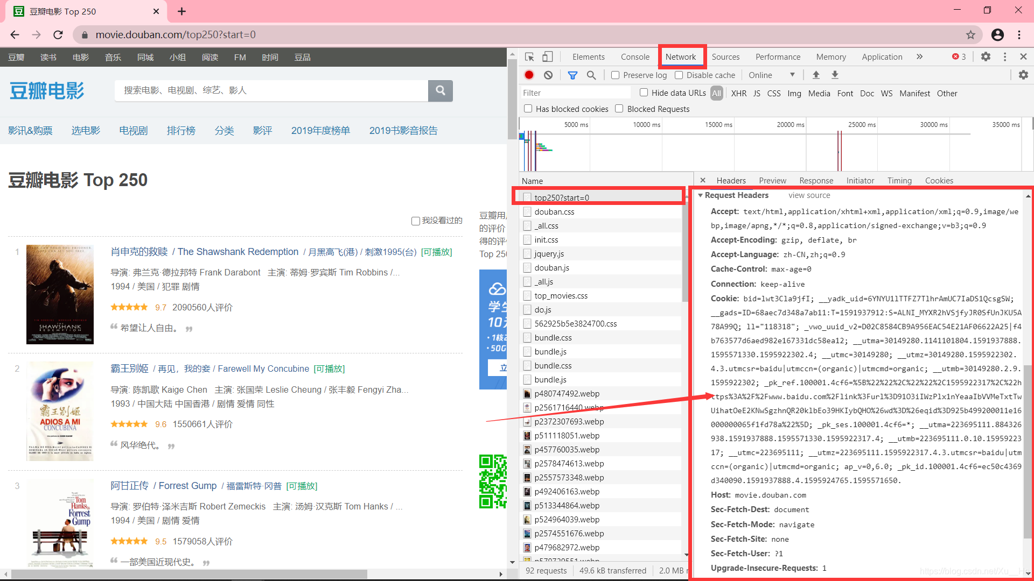This screenshot has height=581, width=1034.
Task: Clear the network log icon
Action: click(548, 75)
